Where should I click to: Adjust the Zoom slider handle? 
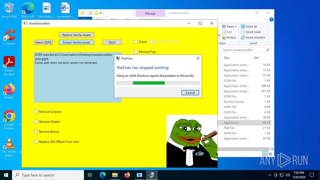(x=151, y=42)
